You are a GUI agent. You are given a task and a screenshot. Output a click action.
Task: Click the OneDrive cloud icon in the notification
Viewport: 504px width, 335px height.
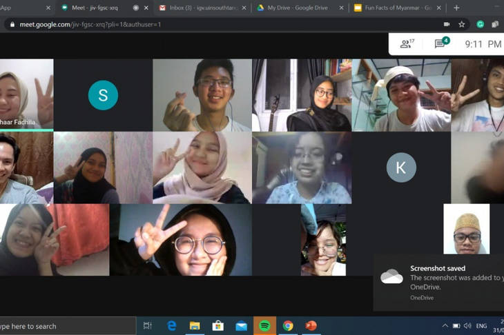click(x=391, y=276)
